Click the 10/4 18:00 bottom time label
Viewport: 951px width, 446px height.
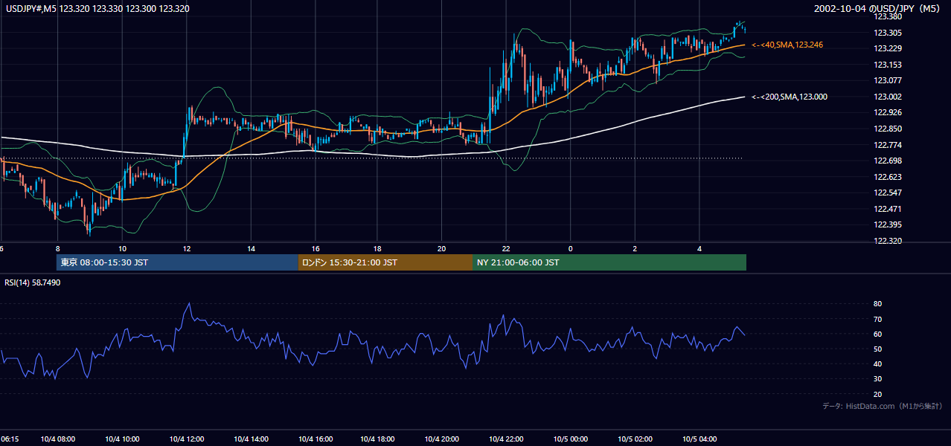click(x=379, y=439)
